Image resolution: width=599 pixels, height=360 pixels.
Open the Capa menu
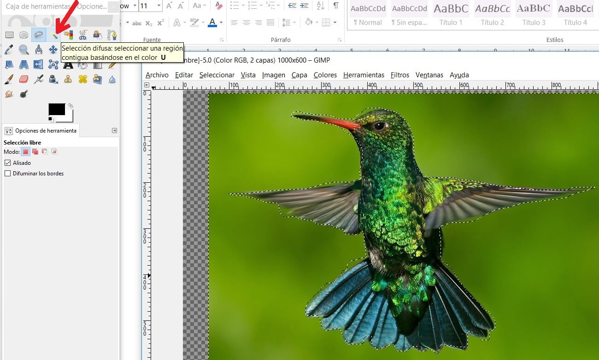pyautogui.click(x=299, y=75)
